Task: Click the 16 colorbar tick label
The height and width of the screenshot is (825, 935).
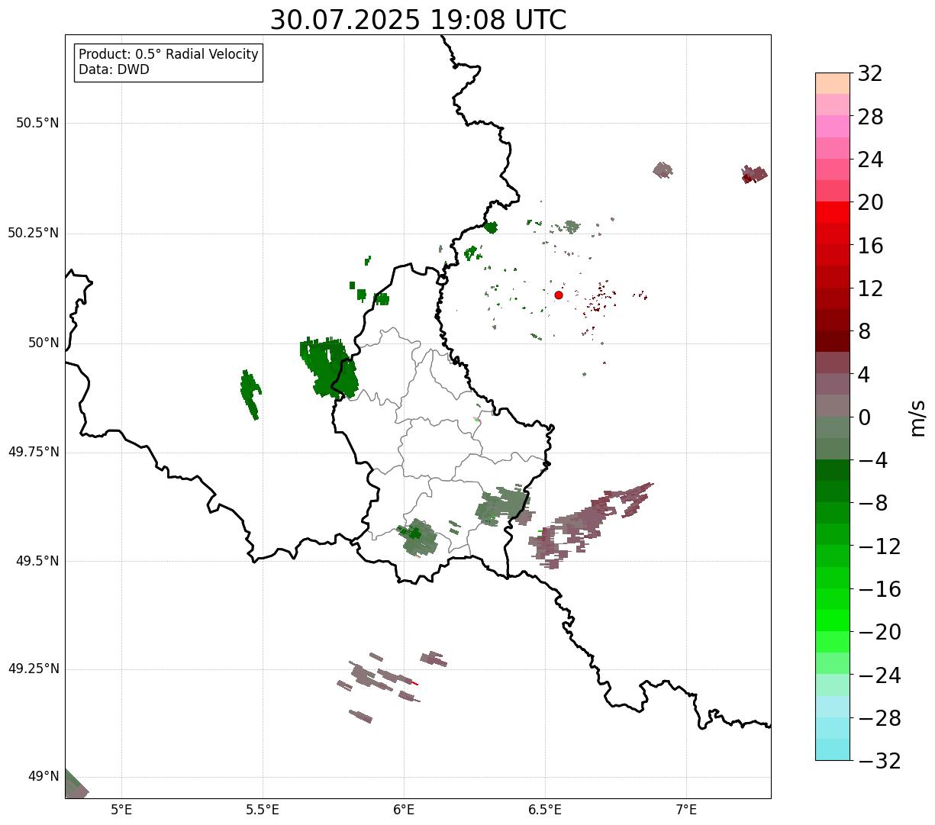Action: point(870,246)
